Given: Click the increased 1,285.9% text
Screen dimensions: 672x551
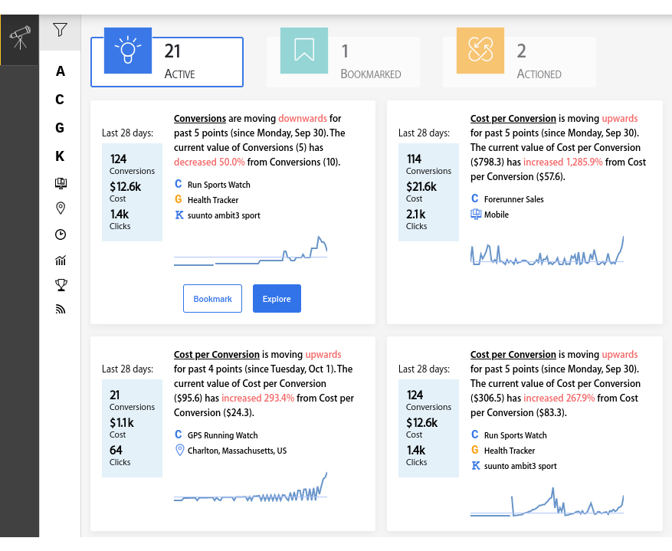Looking at the screenshot, I should [x=562, y=162].
